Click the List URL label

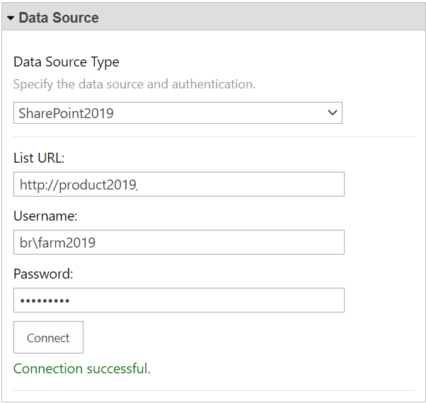pyautogui.click(x=39, y=158)
